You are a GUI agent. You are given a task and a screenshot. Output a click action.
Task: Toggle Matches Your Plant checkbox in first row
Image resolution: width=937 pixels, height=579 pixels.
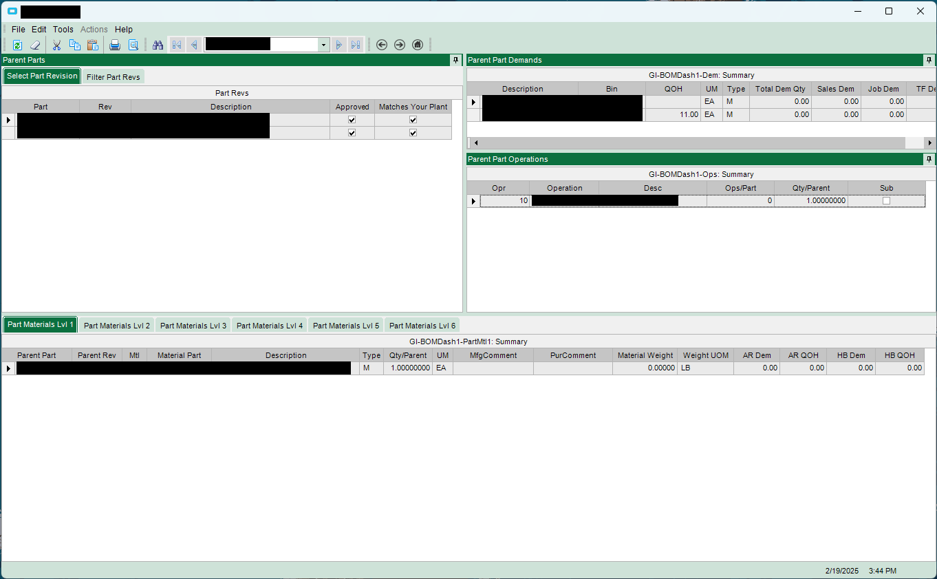[x=413, y=120]
